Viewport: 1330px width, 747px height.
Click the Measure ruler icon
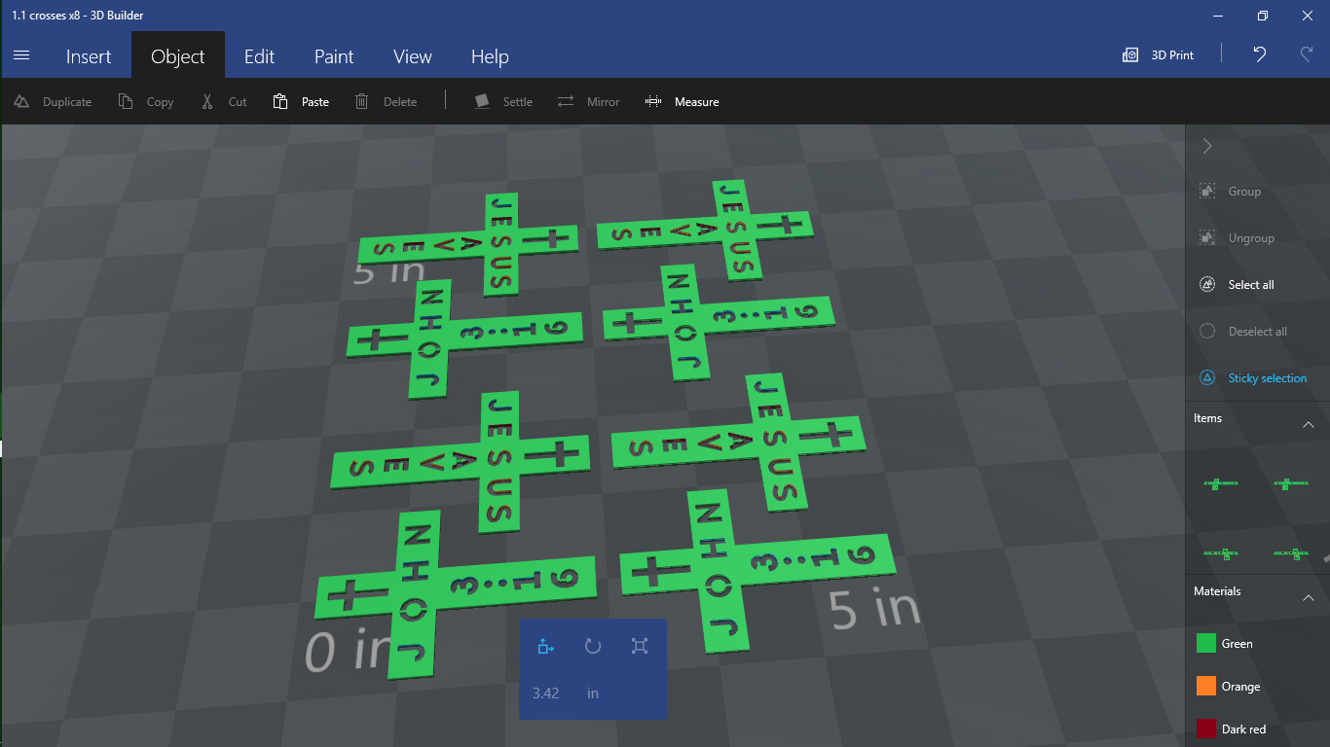point(653,101)
